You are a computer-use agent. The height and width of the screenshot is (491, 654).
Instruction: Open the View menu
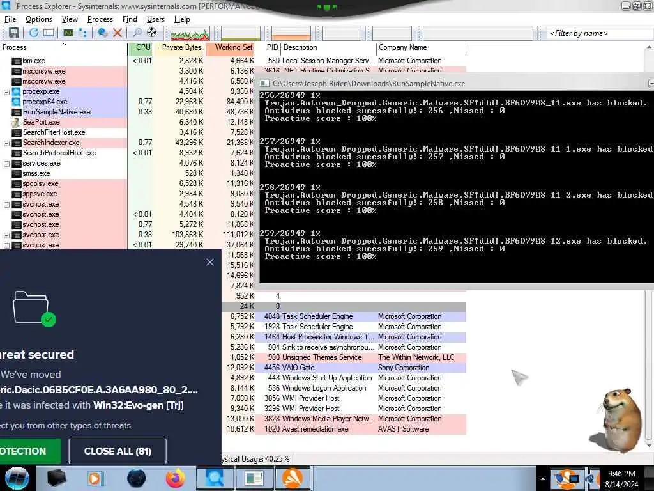click(x=70, y=19)
